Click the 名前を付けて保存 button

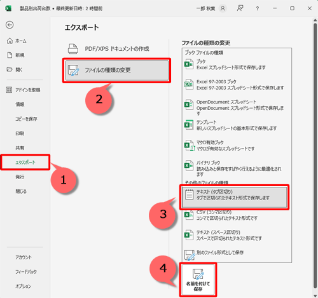pyautogui.click(x=198, y=280)
